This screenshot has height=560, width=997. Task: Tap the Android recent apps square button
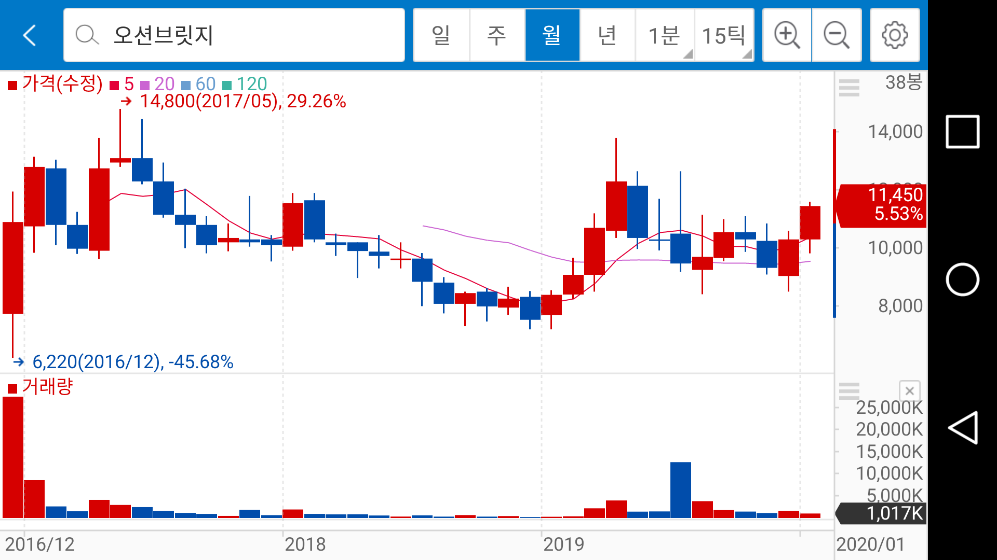point(962,132)
